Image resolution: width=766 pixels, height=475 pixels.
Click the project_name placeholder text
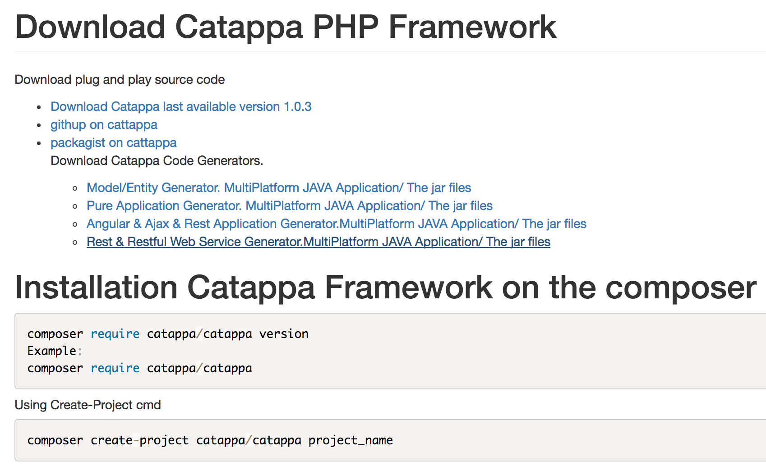tap(350, 440)
